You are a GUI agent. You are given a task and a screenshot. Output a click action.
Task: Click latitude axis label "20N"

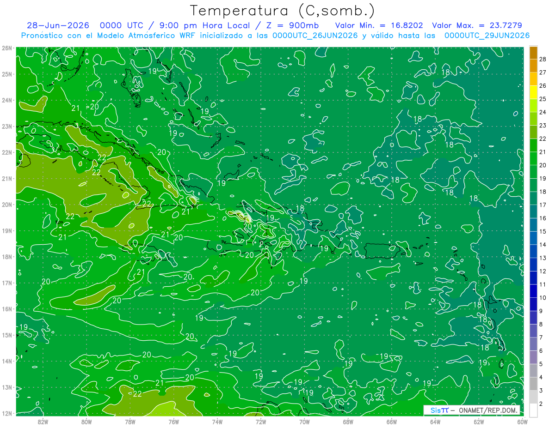tap(7, 205)
